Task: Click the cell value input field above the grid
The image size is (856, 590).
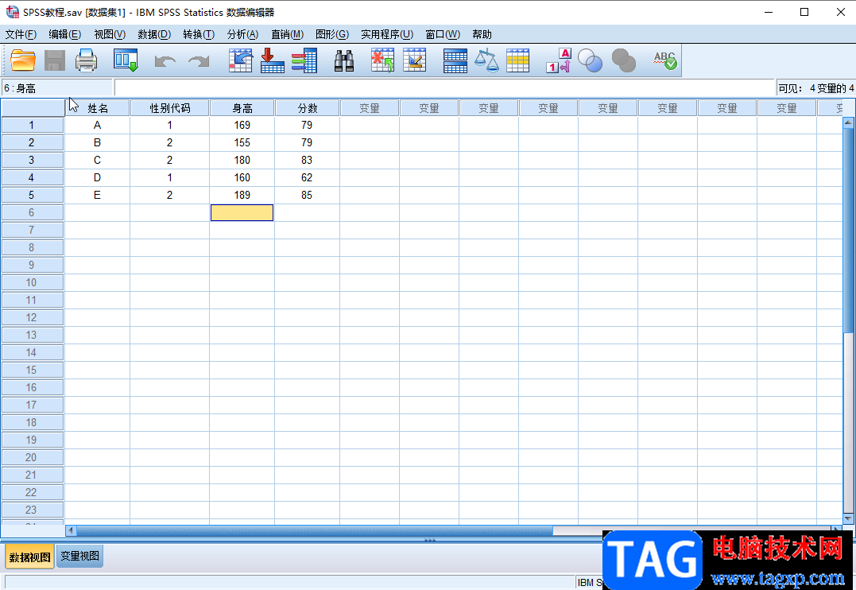Action: pyautogui.click(x=444, y=88)
